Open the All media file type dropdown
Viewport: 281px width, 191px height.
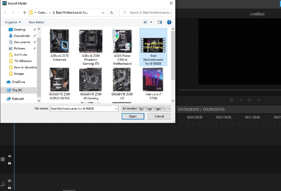click(146, 108)
